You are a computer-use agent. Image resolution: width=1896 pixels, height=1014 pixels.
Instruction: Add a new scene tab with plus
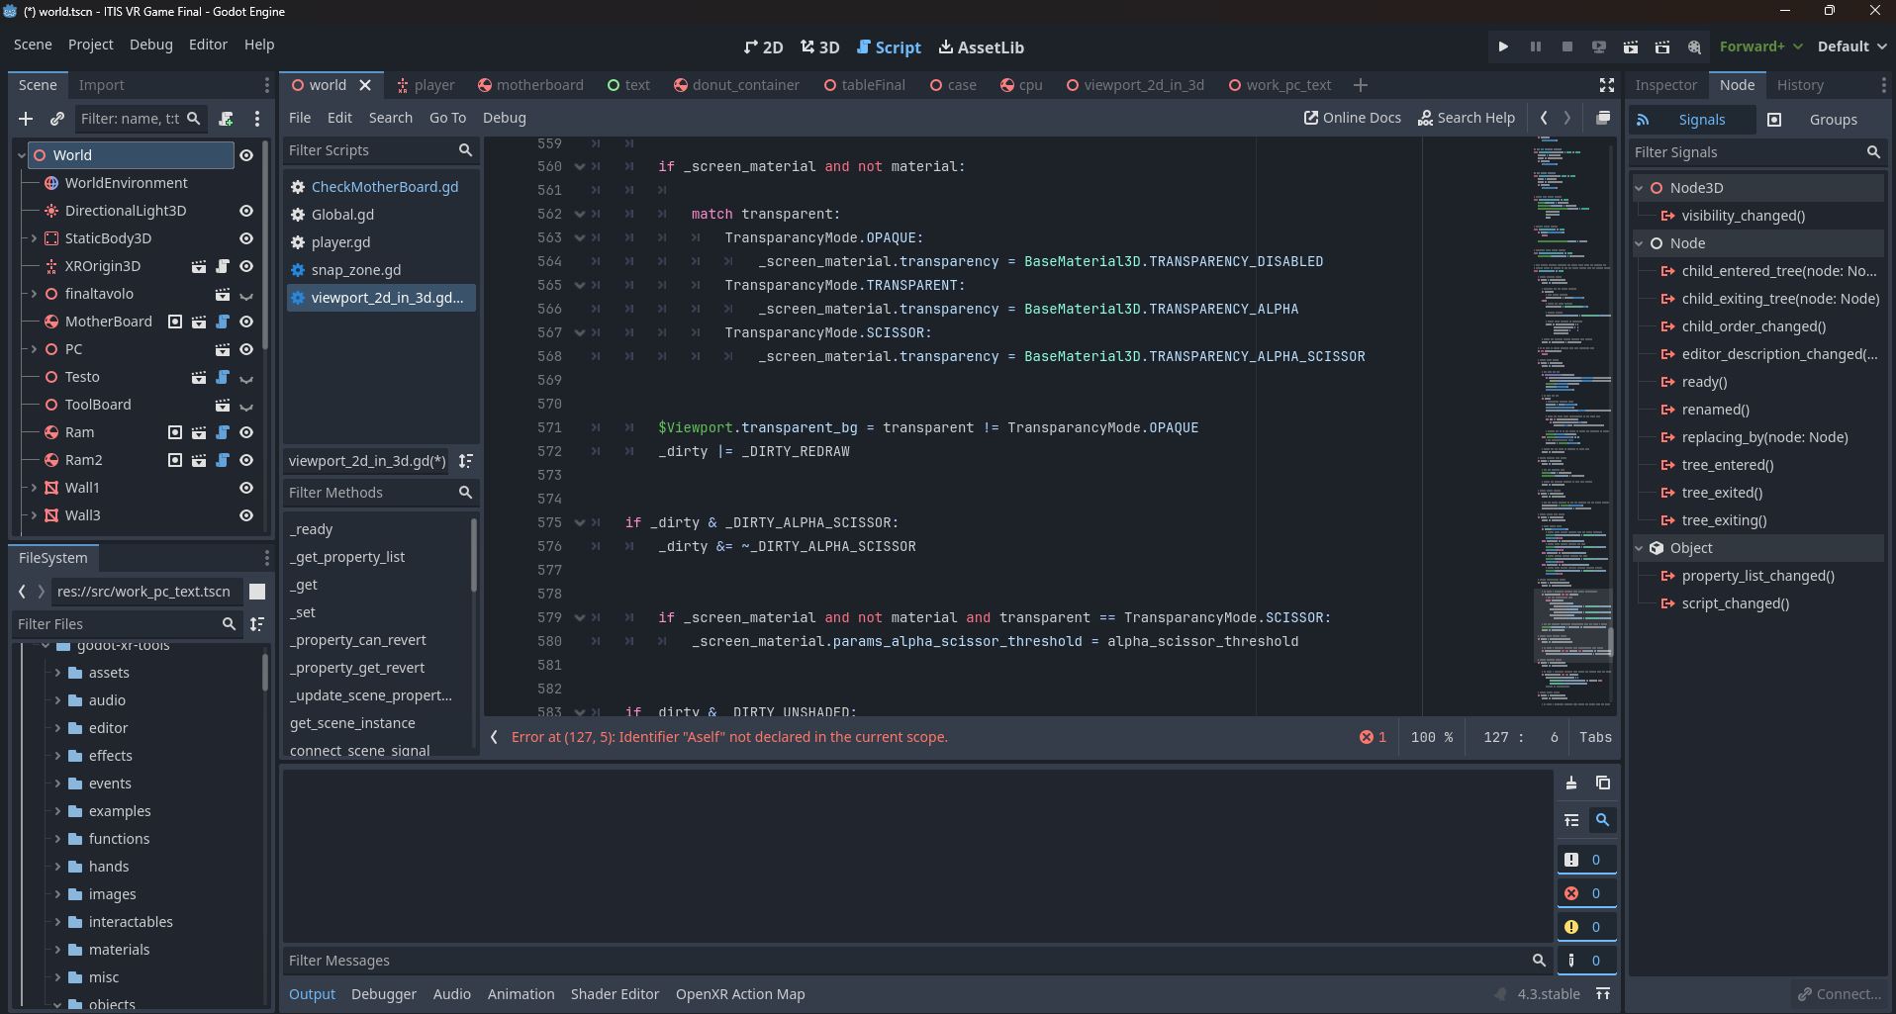pos(1361,85)
